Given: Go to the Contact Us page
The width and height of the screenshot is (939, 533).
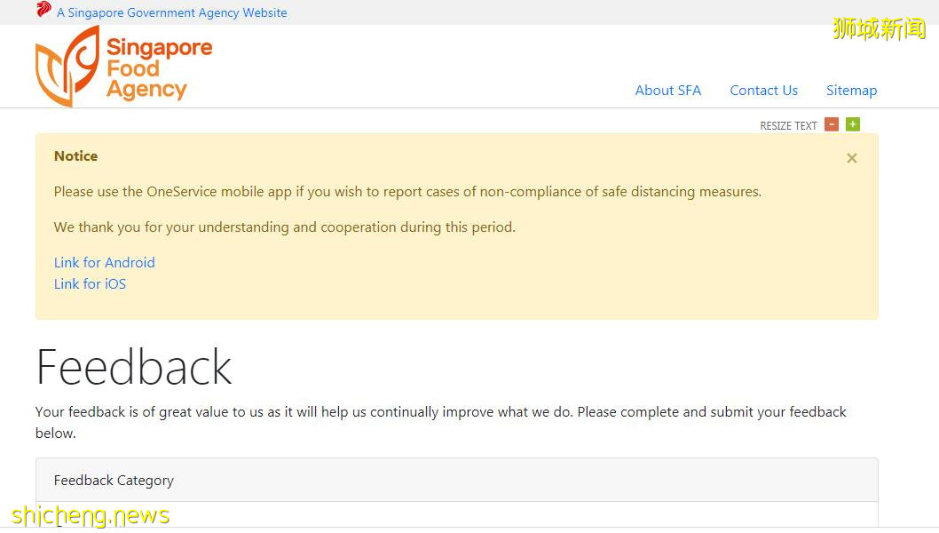Looking at the screenshot, I should 763,91.
